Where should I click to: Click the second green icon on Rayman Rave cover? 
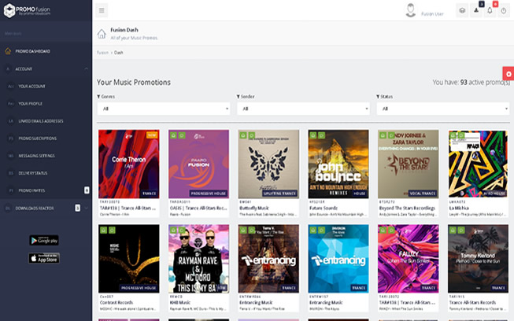point(182,231)
